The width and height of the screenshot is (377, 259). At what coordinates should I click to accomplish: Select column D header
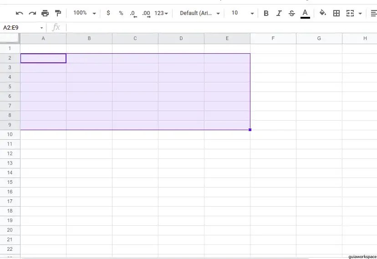click(x=181, y=38)
